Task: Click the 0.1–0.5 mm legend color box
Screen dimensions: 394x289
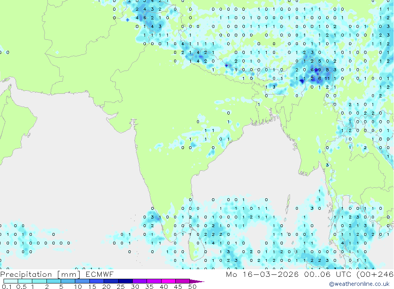Action: (x=11, y=281)
